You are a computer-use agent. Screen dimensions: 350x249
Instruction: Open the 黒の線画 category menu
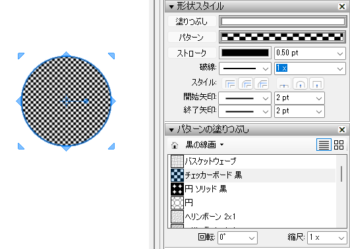pyautogui.click(x=204, y=145)
